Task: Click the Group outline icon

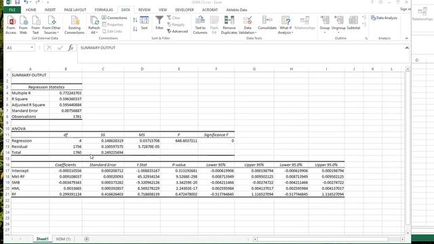Action: [325, 25]
